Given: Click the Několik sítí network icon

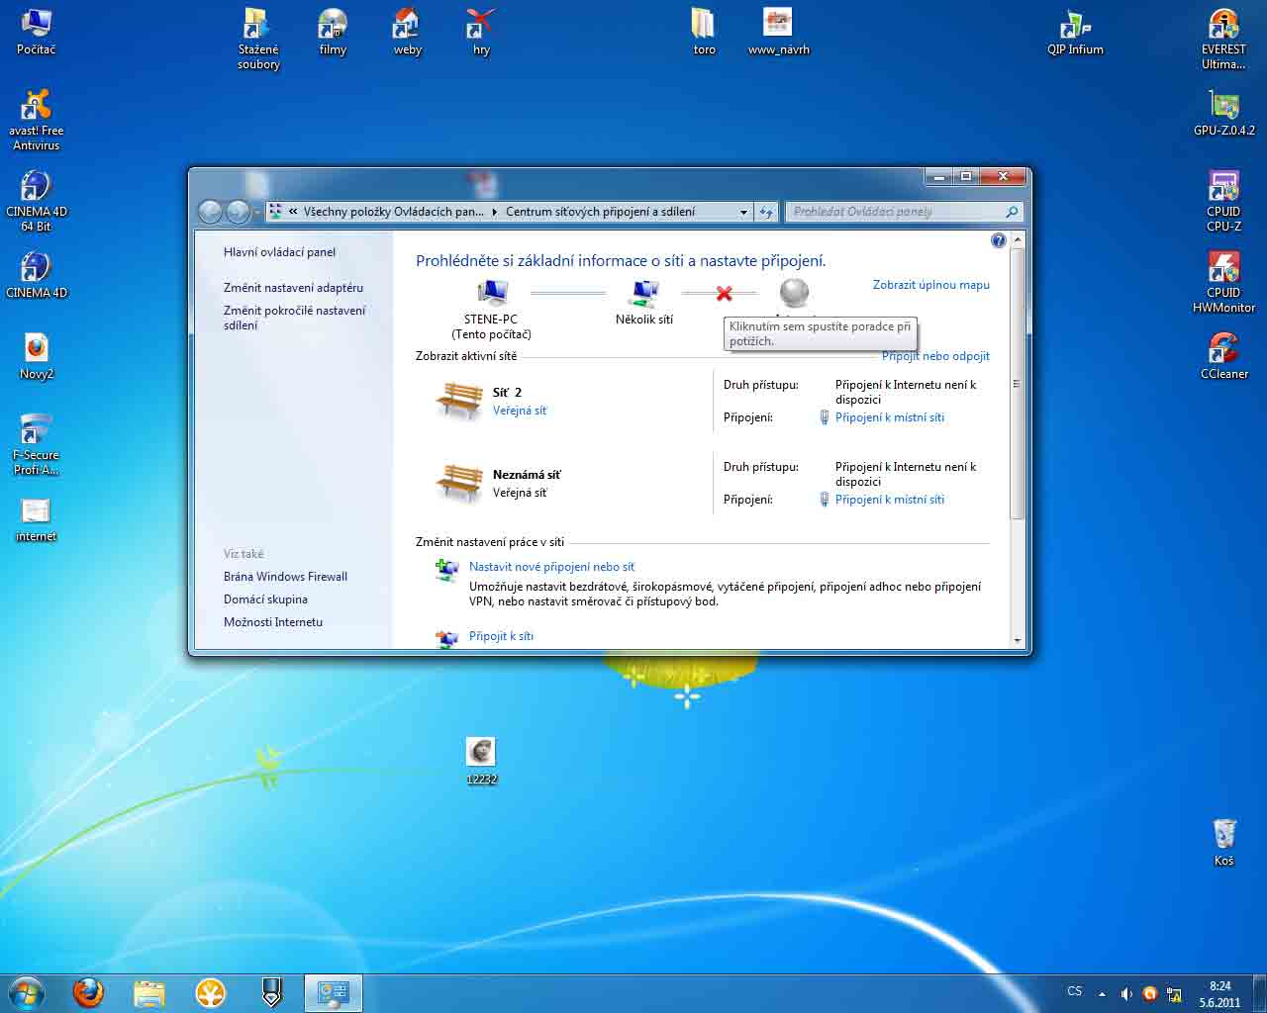Looking at the screenshot, I should pyautogui.click(x=644, y=293).
